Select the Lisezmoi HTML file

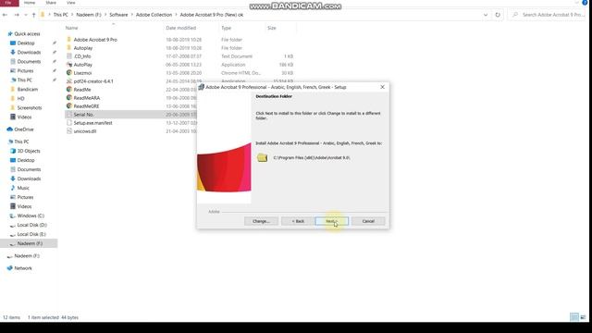[x=82, y=73]
